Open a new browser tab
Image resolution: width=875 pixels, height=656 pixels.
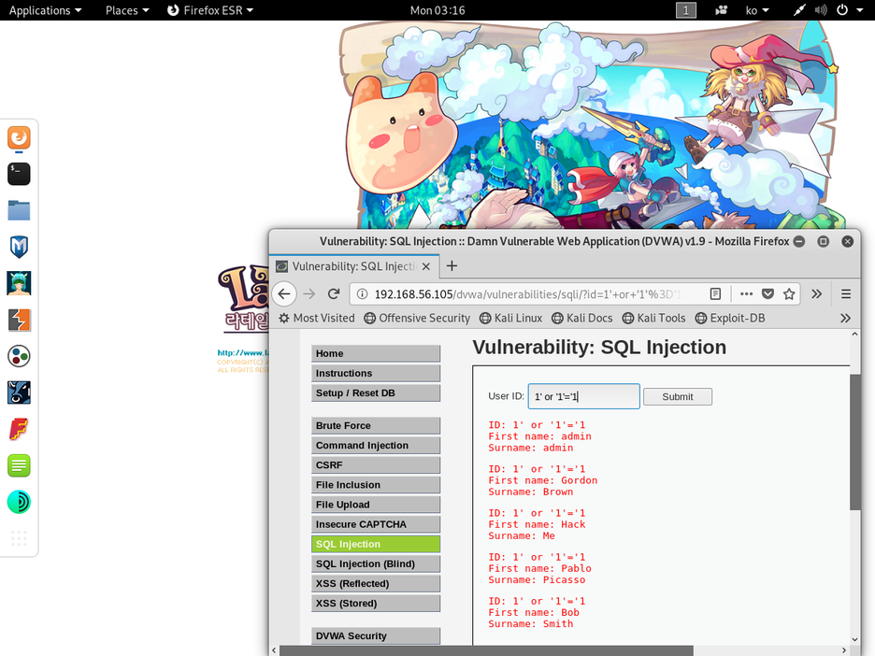click(x=452, y=266)
